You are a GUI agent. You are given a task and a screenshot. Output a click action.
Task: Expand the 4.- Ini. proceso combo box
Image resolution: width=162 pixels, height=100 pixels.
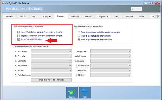(x=51, y=66)
